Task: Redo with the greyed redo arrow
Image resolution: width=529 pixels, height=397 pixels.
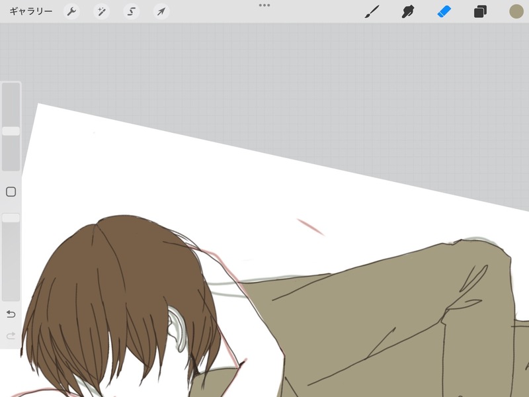Action: pos(11,335)
